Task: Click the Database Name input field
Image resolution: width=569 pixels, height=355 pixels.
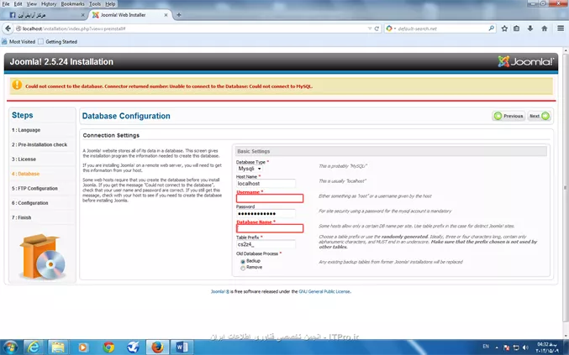Action: pos(270,228)
